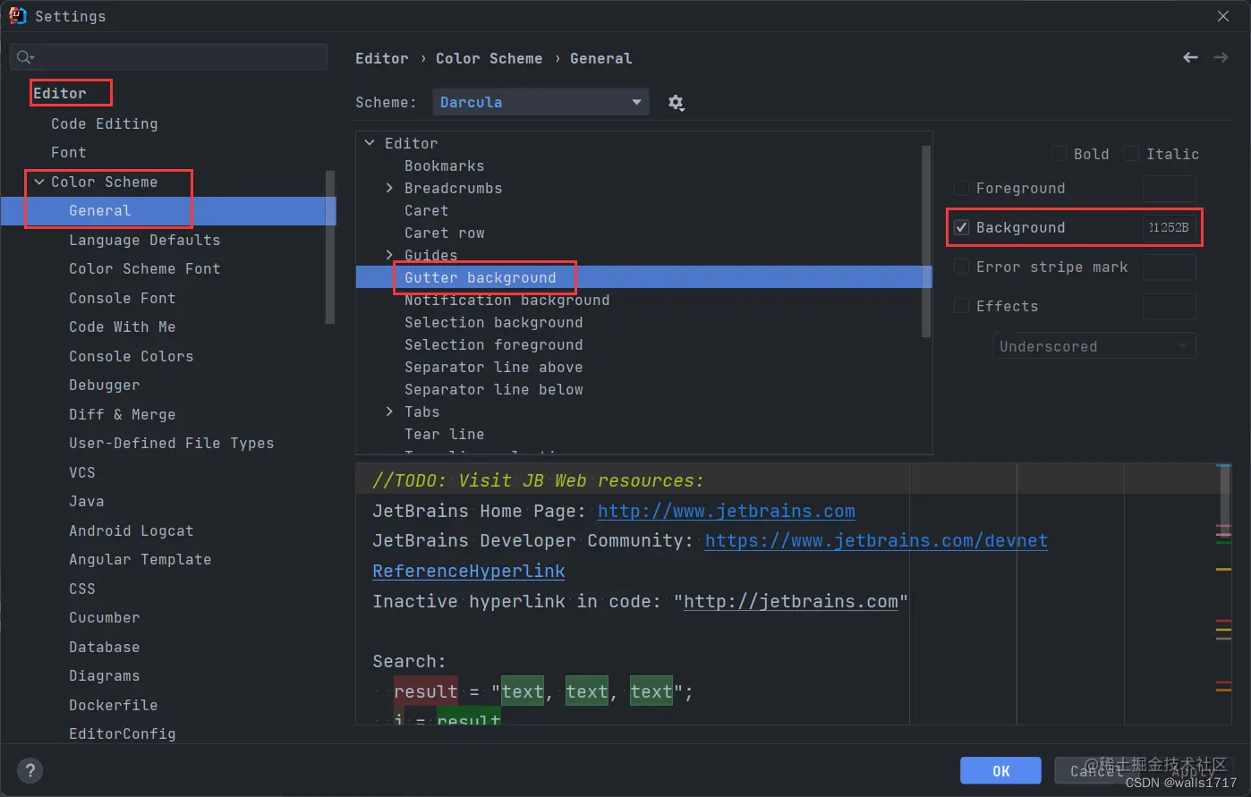1251x797 pixels.
Task: Open the jetbrains.com home page link
Action: tap(726, 511)
